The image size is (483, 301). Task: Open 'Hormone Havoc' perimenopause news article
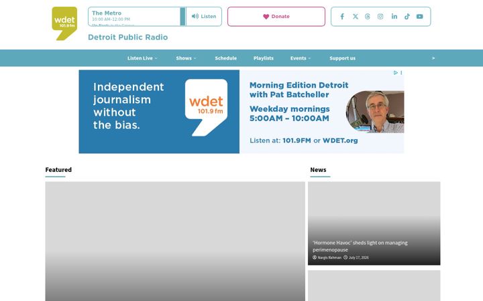[360, 246]
